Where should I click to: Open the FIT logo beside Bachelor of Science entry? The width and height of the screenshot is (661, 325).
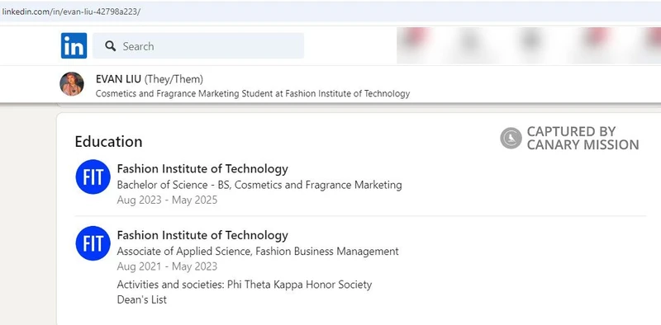point(93,177)
